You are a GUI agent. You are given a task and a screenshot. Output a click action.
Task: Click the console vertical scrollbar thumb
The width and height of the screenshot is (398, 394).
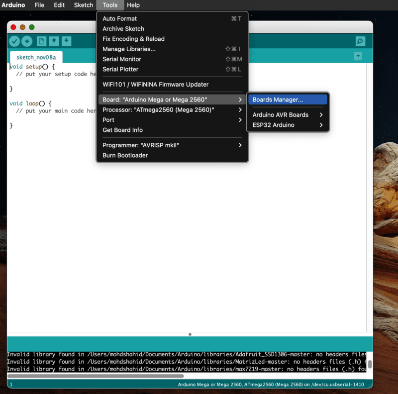pos(370,364)
